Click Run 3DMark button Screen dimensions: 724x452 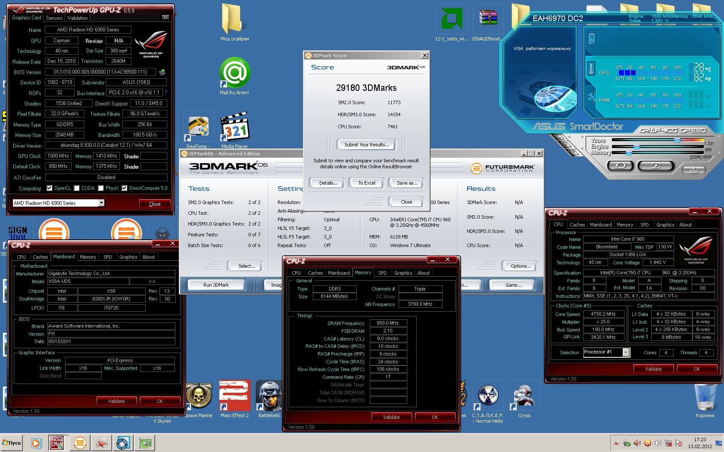coord(216,285)
